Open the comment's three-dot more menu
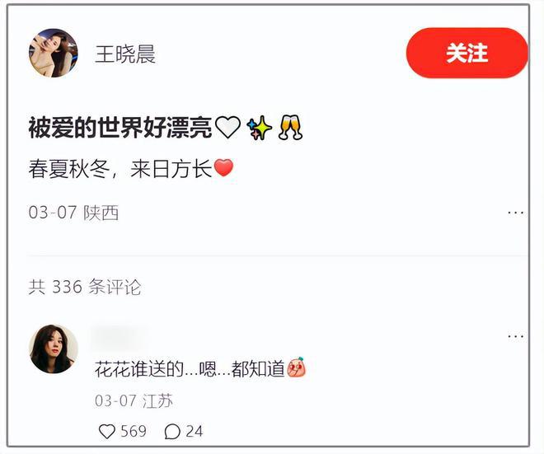Image resolution: width=544 pixels, height=454 pixels. (515, 336)
